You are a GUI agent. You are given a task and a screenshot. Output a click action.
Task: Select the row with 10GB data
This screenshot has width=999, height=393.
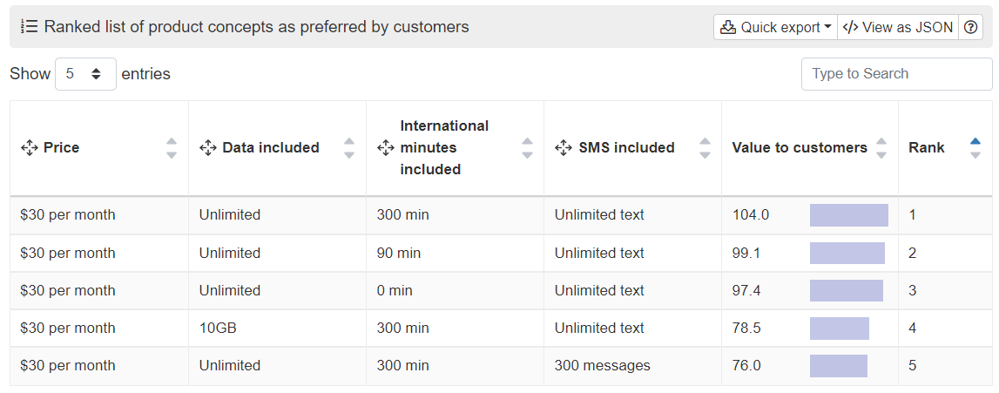coord(501,328)
